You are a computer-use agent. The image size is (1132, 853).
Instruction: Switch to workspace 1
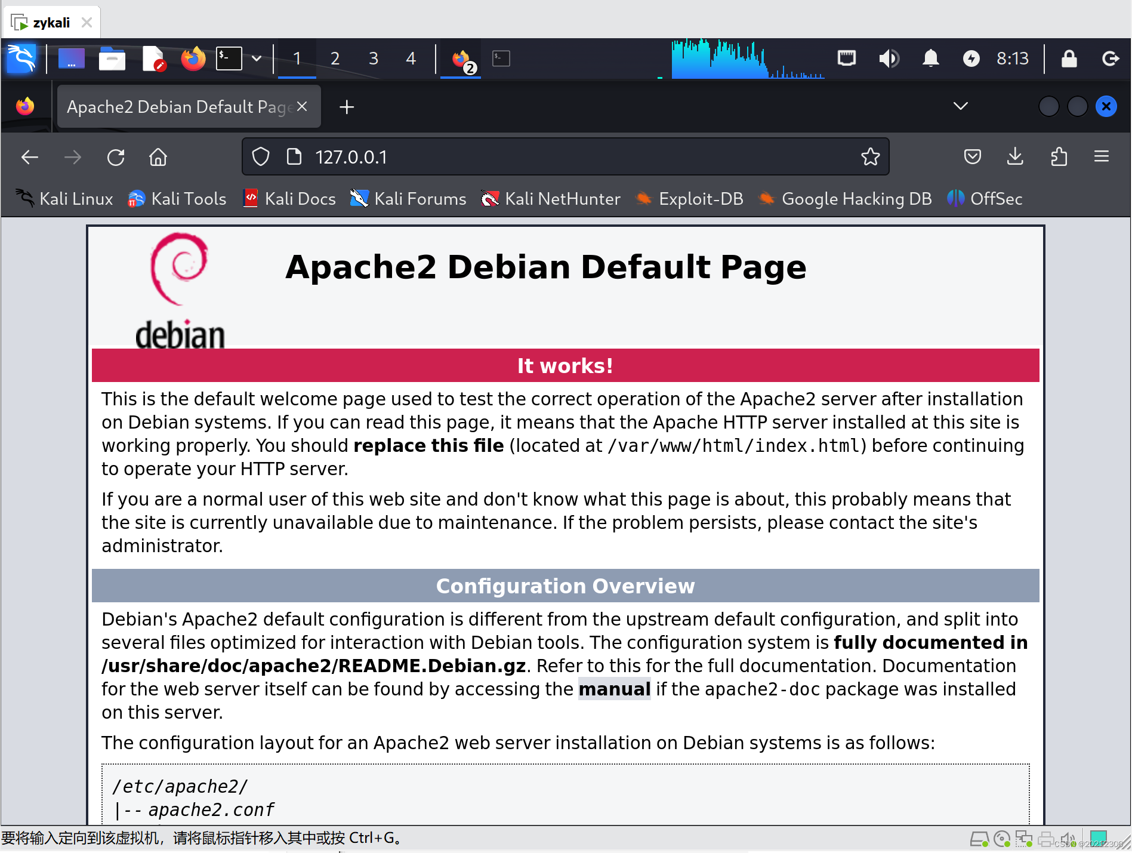(297, 58)
